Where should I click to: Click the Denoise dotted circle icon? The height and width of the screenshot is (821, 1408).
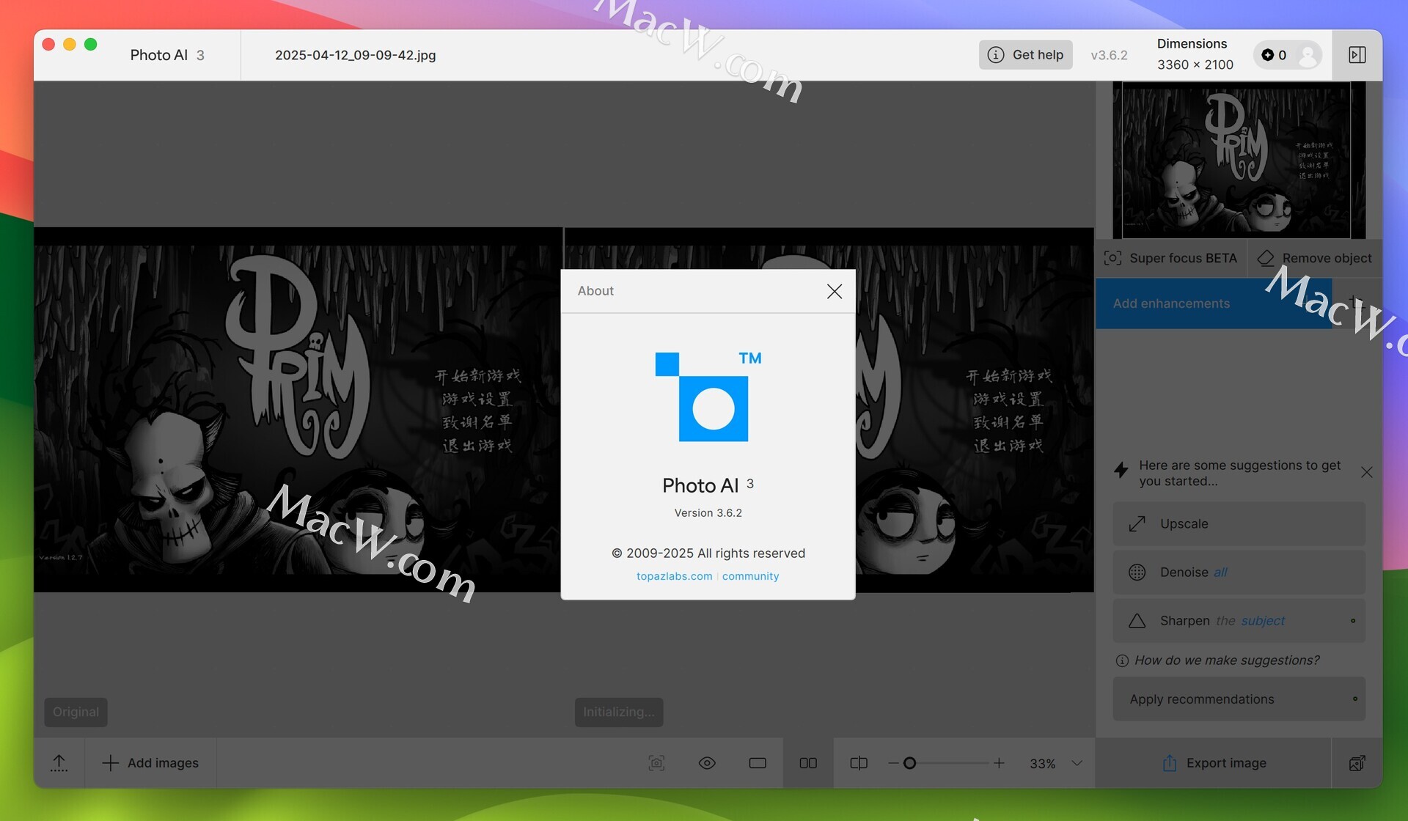click(x=1137, y=573)
